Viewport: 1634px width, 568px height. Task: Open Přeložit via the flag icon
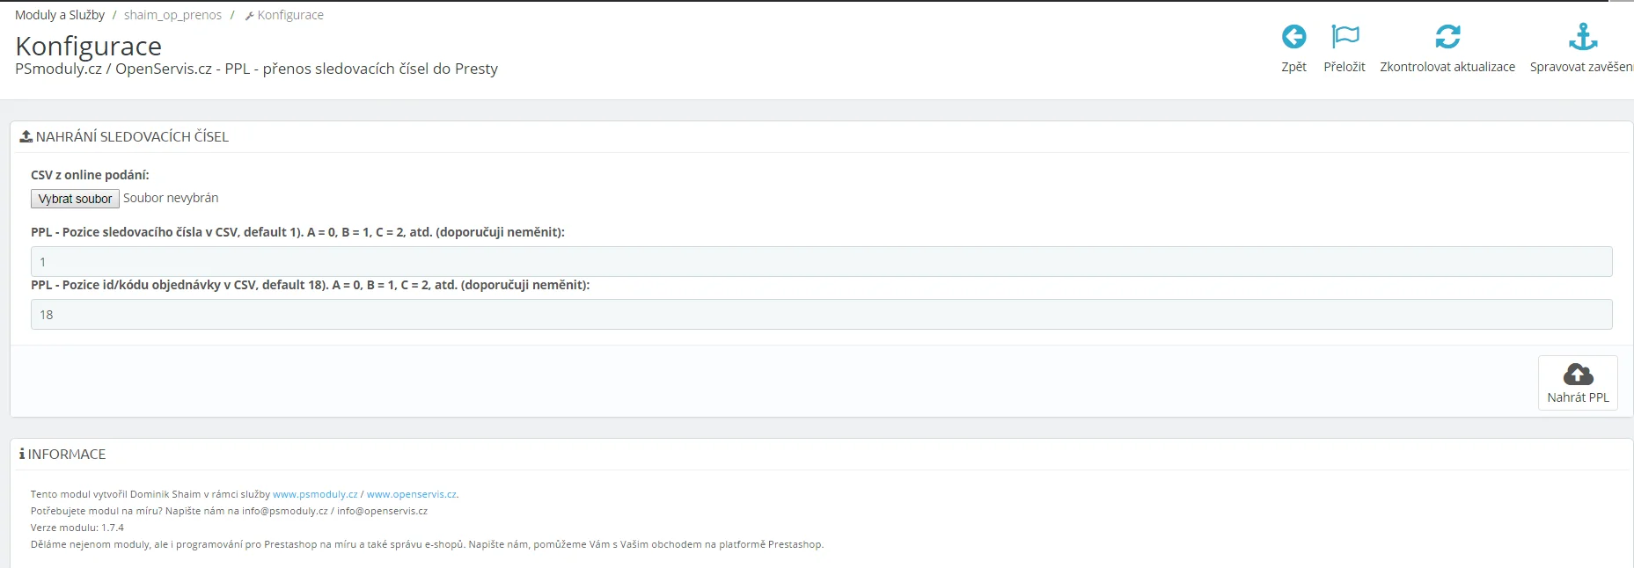(1345, 37)
